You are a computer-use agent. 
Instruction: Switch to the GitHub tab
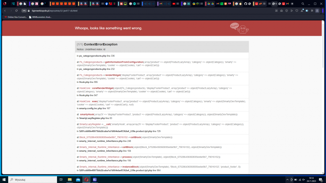click(x=245, y=4)
